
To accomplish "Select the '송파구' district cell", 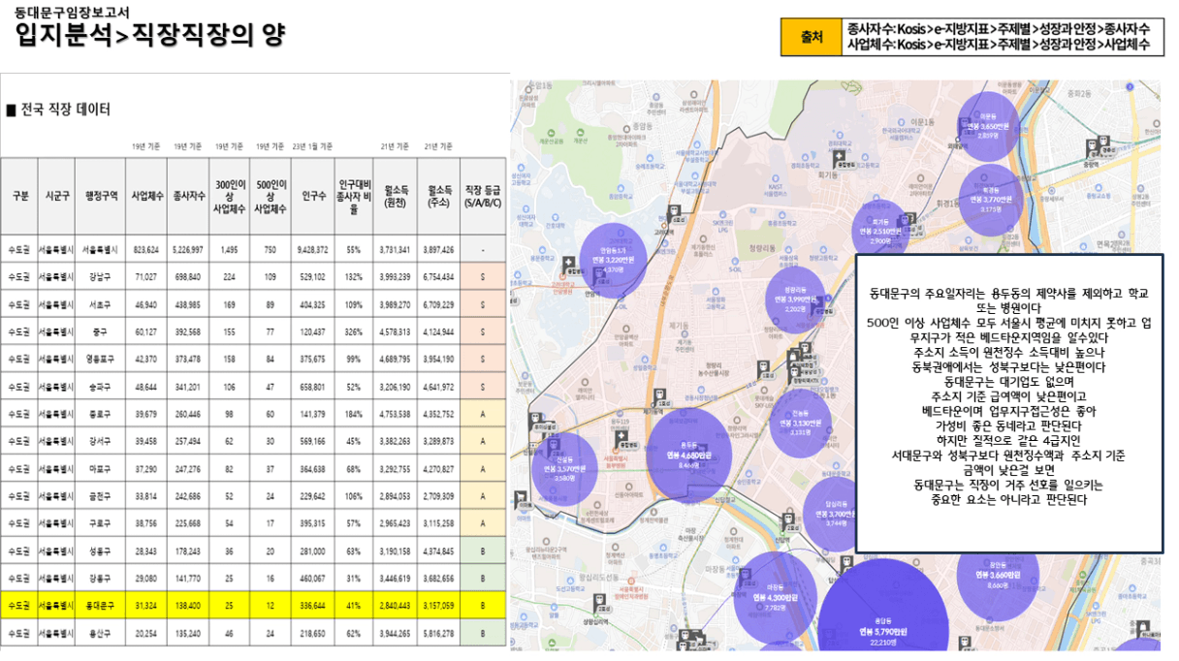I will point(101,387).
